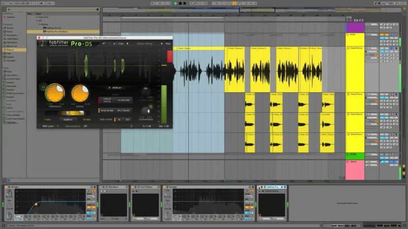Open the HOOK track output routing dropdown
This screenshot has width=408, height=229.
click(372, 35)
